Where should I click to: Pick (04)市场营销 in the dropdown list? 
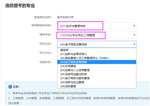(97, 66)
